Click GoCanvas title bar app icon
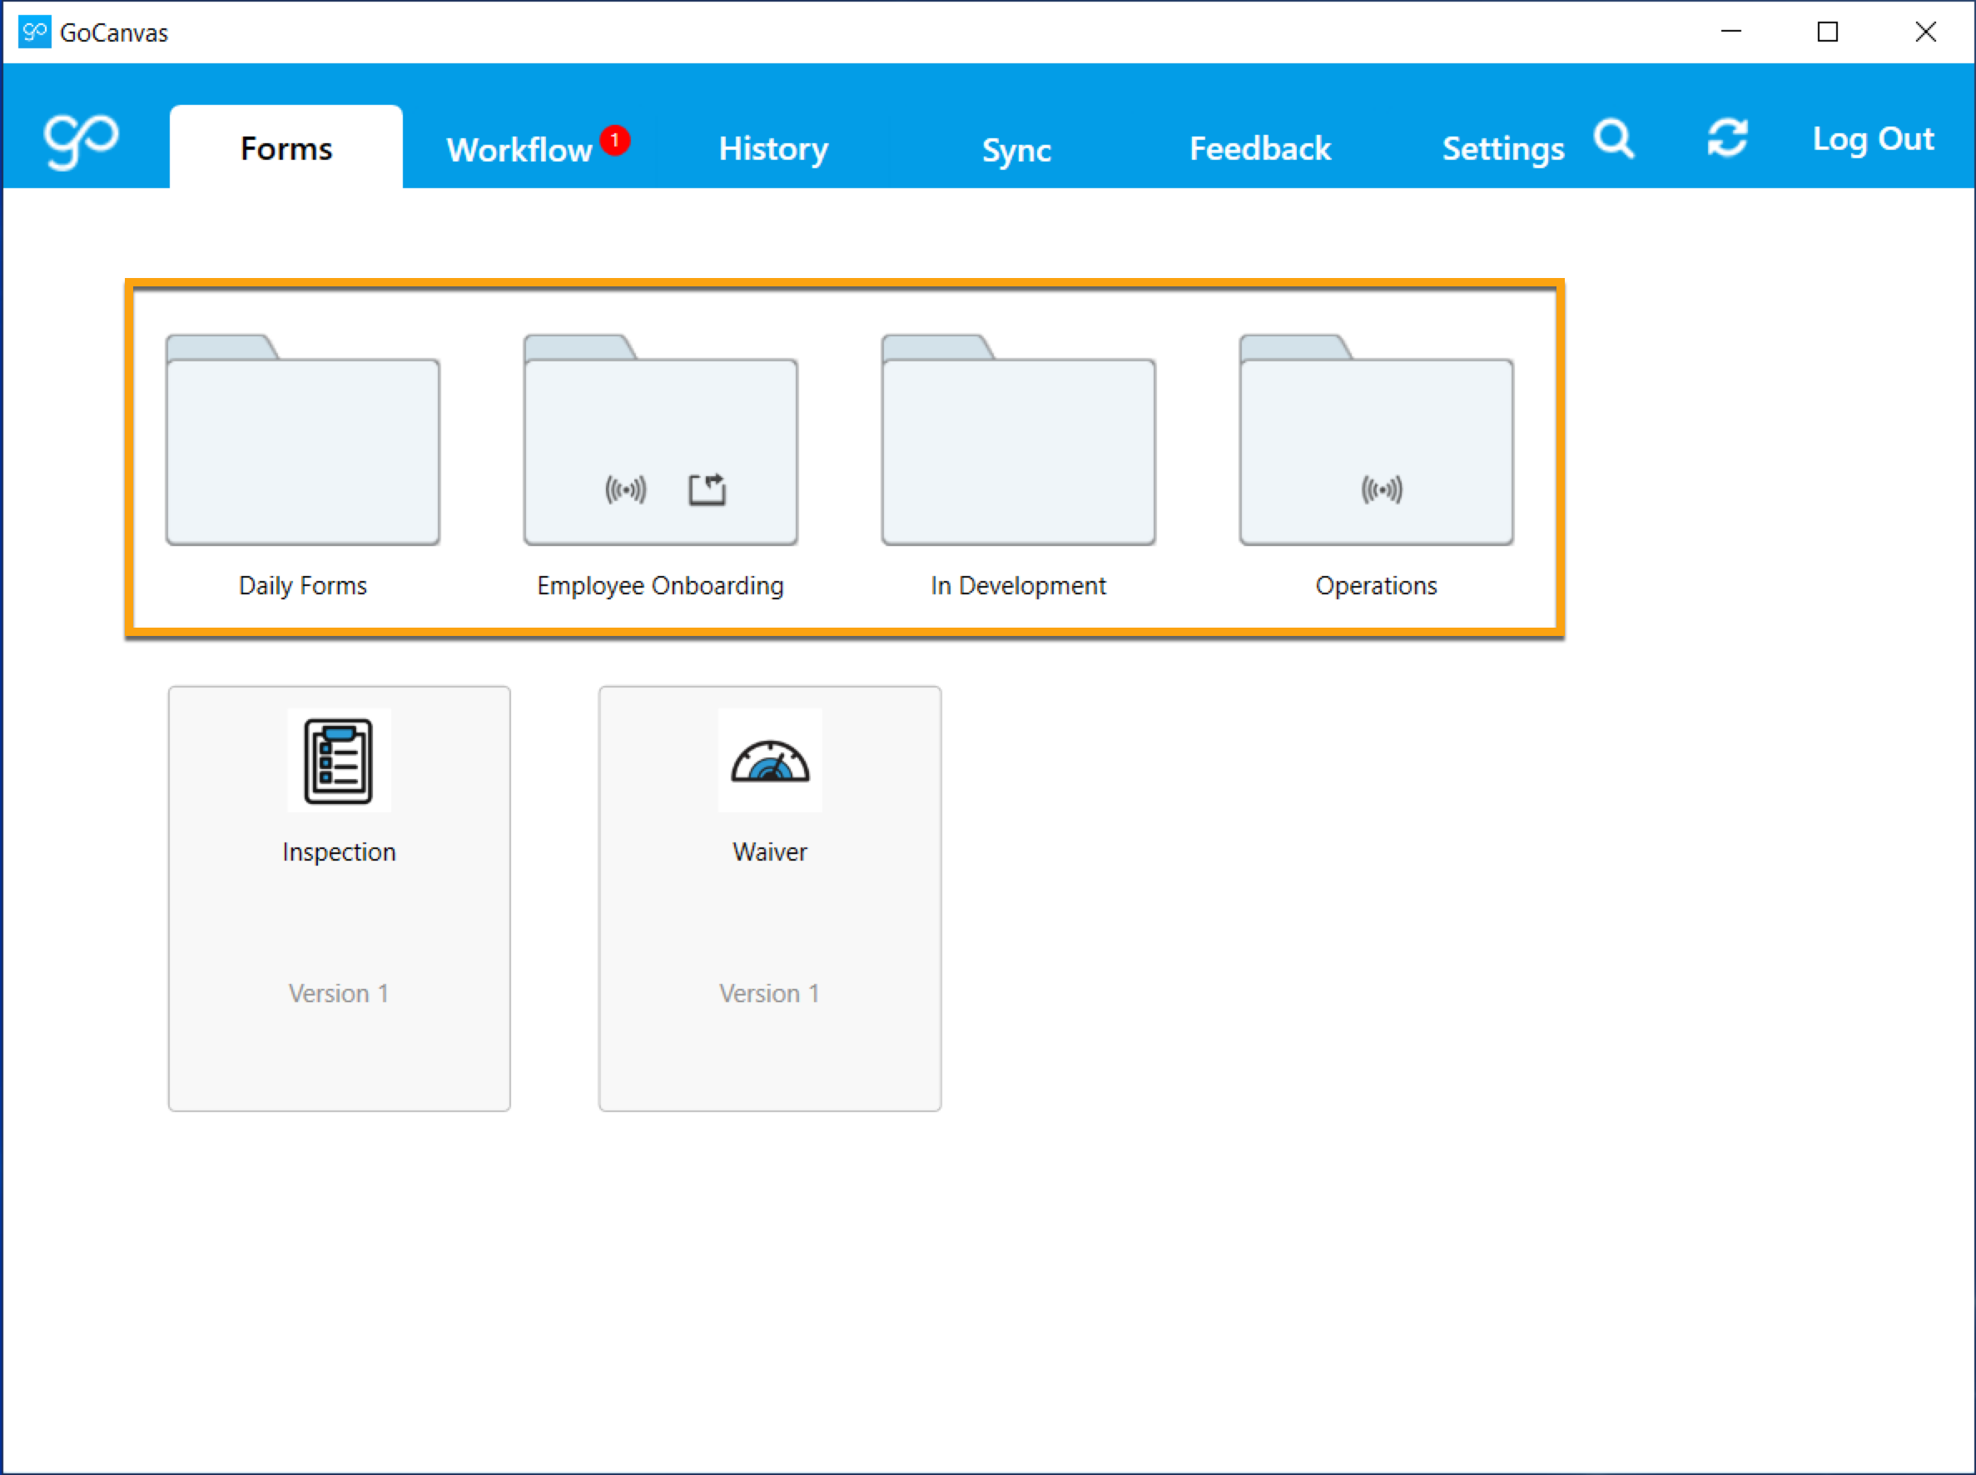Screen dimensions: 1976x1475 point(34,32)
